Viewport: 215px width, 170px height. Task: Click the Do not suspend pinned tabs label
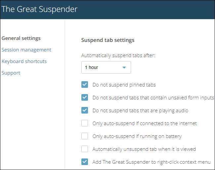click(x=124, y=85)
